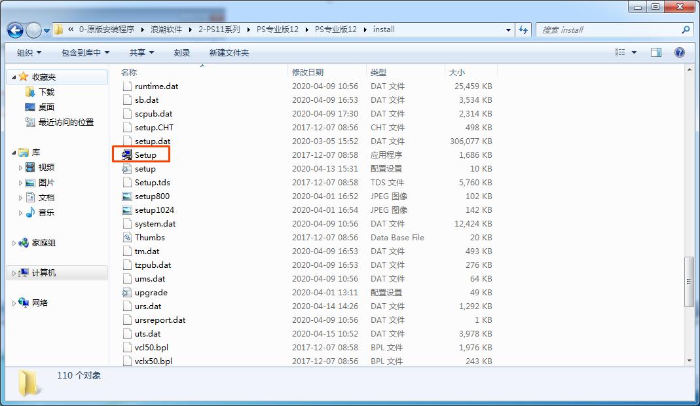700x406 pixels.
Task: Collapse the 收藏夹 tree node
Action: (14, 77)
